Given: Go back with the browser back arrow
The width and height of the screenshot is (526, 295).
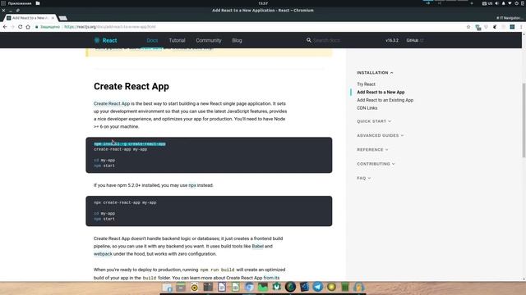Looking at the screenshot, I should coord(5,27).
